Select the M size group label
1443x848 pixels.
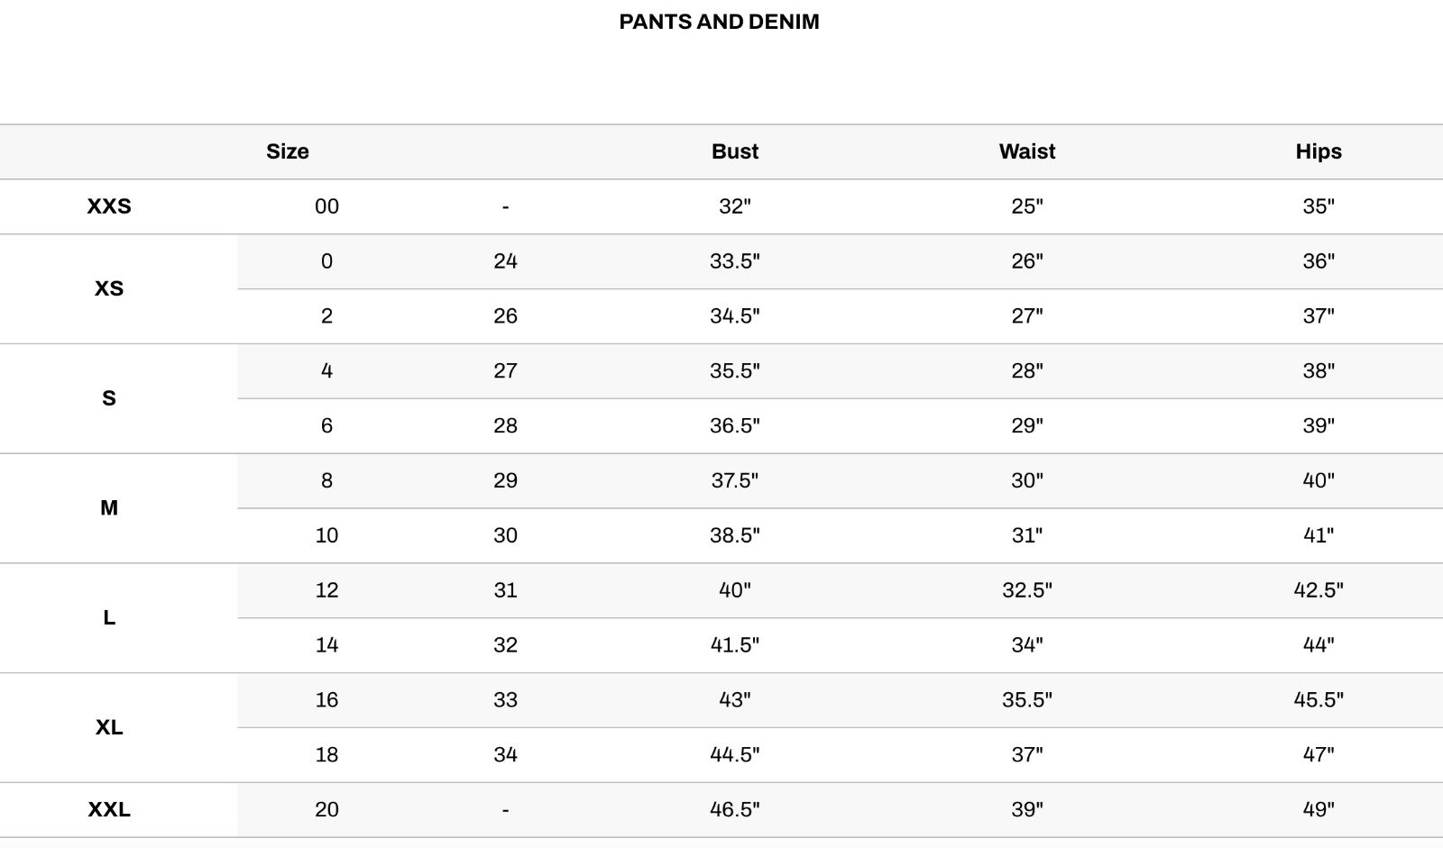109,508
